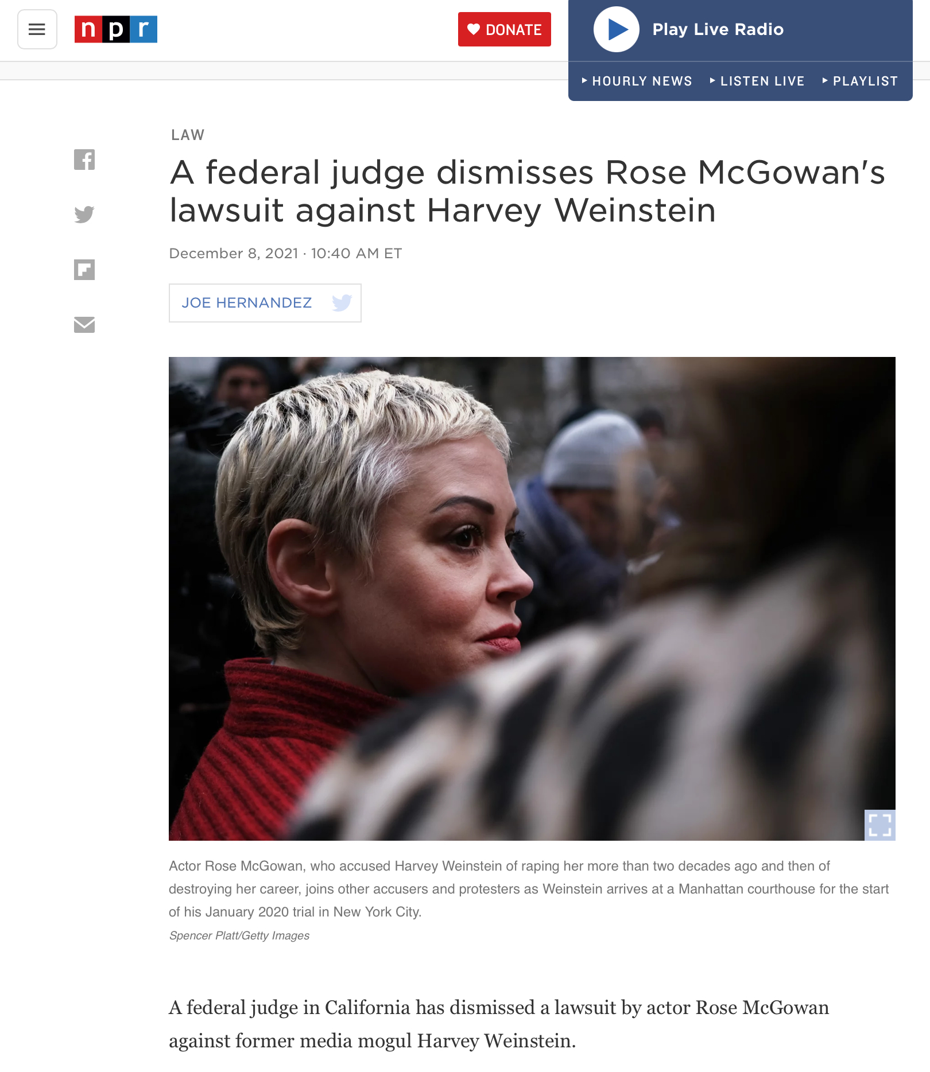The height and width of the screenshot is (1072, 930).
Task: Open the hamburger navigation menu
Action: coord(37,29)
